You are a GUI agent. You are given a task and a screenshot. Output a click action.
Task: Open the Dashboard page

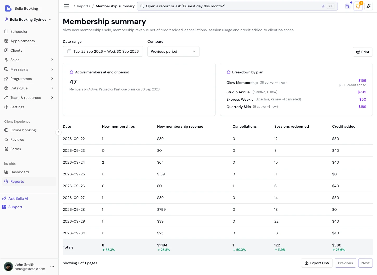pos(29,172)
